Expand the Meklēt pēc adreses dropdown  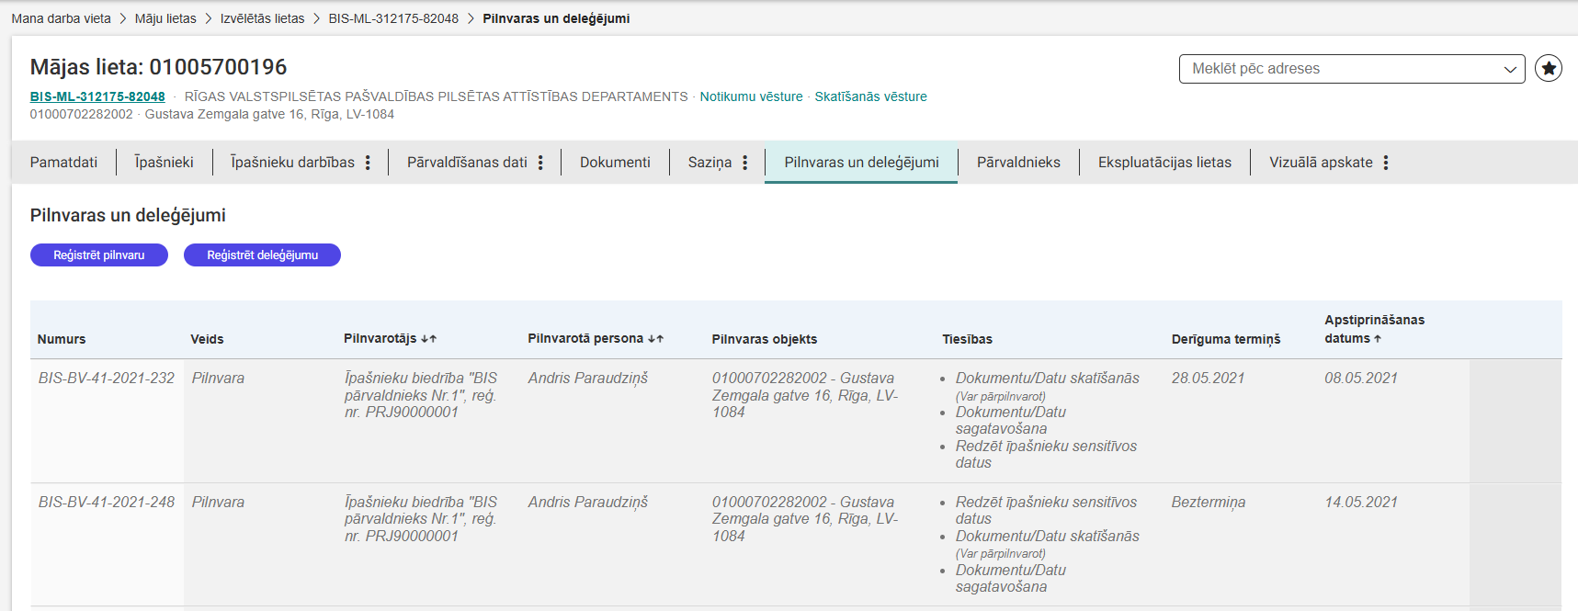(x=1509, y=69)
